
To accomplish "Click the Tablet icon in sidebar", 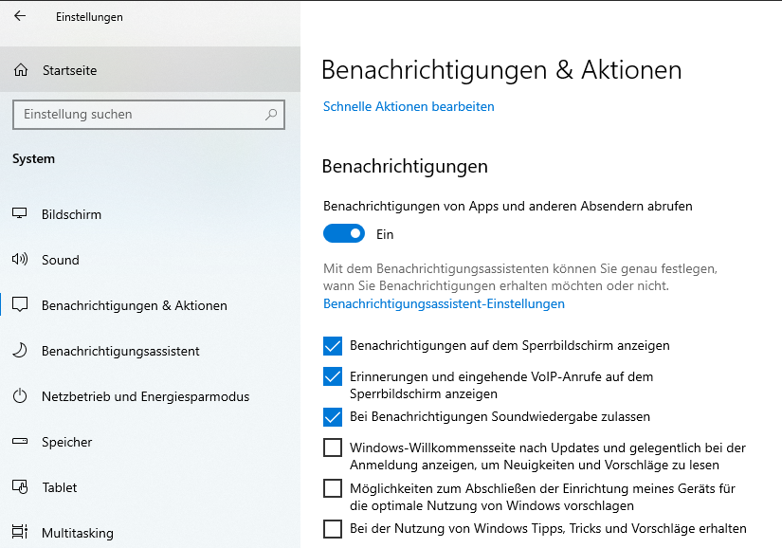I will (x=20, y=486).
